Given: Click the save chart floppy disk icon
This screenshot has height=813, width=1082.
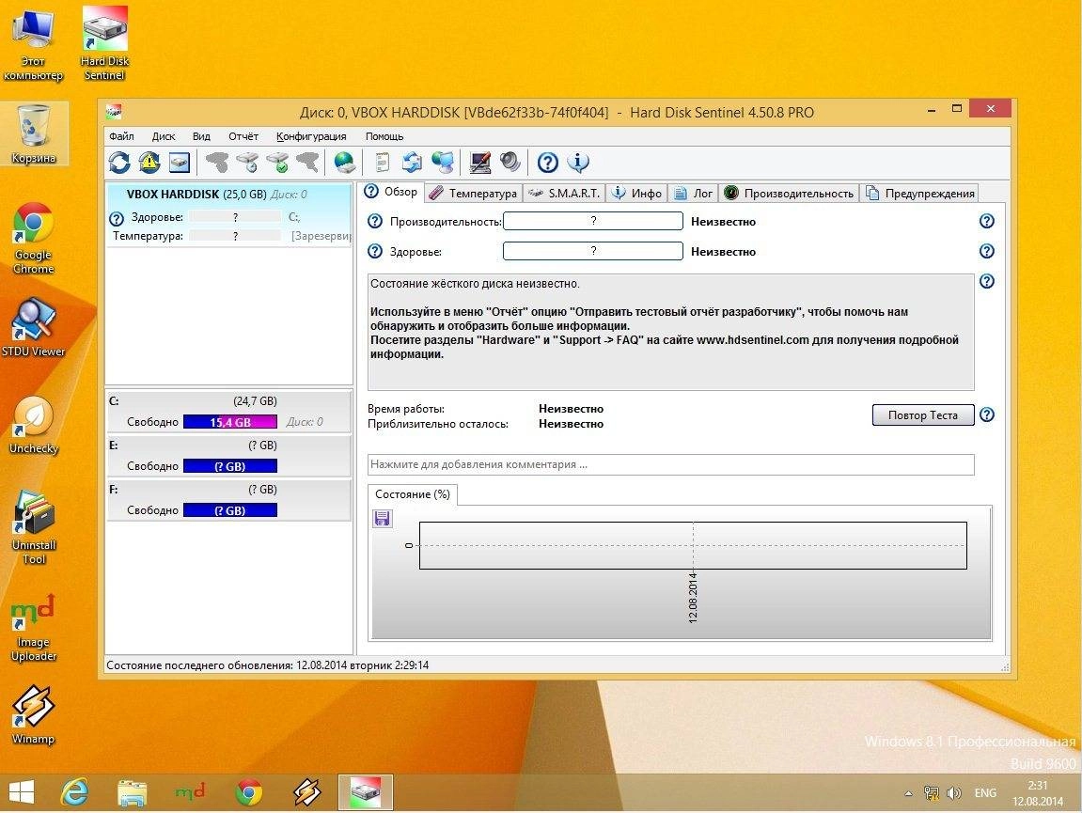Looking at the screenshot, I should pos(383,518).
